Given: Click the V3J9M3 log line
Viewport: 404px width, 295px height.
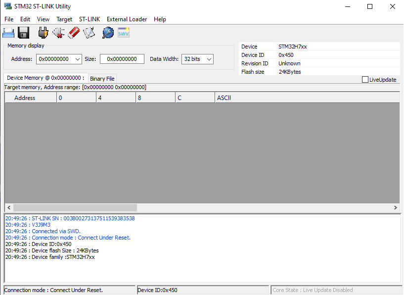Looking at the screenshot, I should [x=28, y=225].
